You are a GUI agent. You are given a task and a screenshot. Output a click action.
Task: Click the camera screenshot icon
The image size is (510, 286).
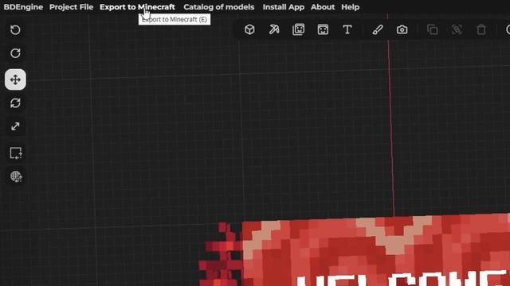click(x=402, y=30)
